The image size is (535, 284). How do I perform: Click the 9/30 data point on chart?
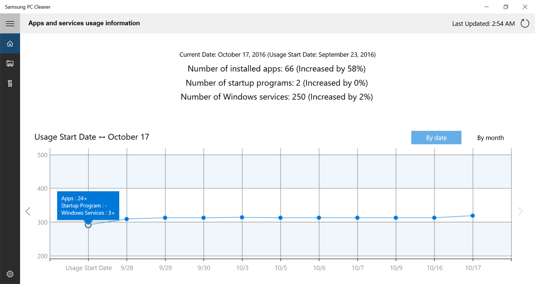tap(204, 218)
